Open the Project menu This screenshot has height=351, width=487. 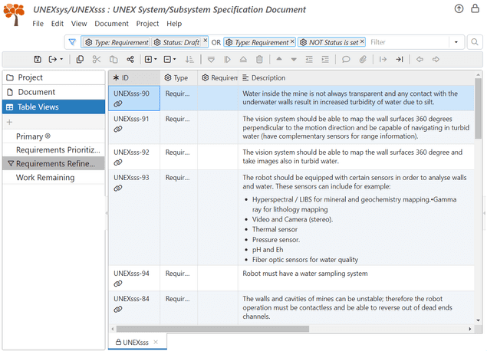coord(147,24)
